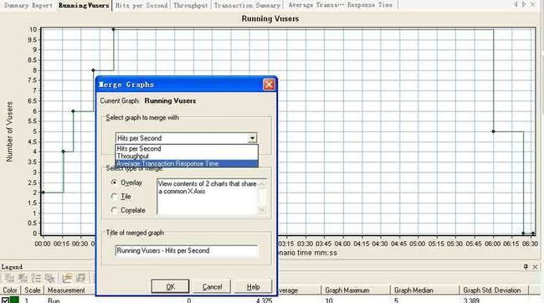Click the Graph Maximum value 10 cell
This screenshot has height=303, width=544.
pos(329,300)
